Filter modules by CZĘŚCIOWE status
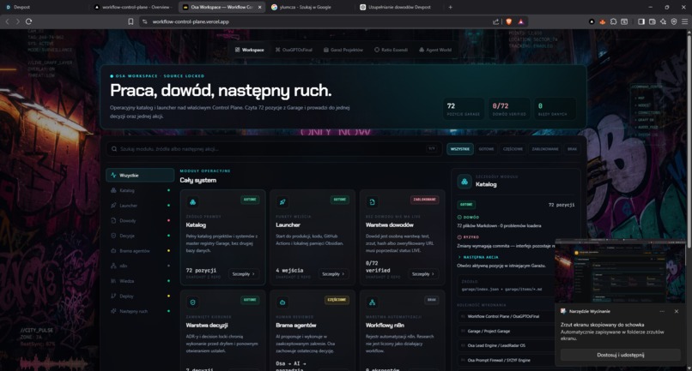Screen dimensions: 692x371 tap(513, 149)
